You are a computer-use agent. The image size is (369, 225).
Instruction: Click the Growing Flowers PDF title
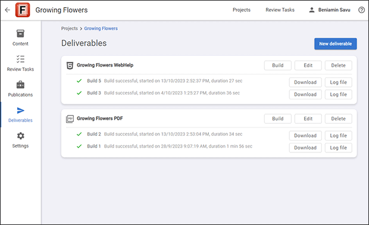[100, 118]
